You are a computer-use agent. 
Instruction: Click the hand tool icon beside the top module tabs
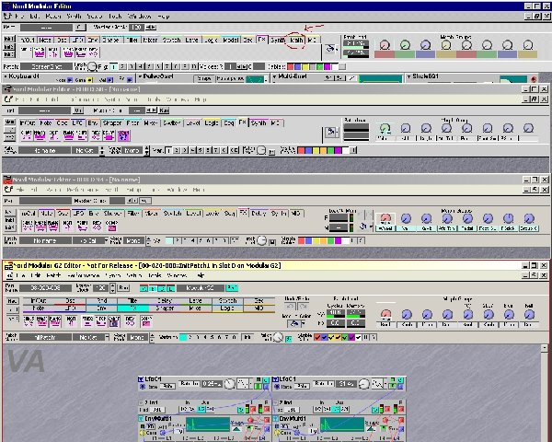pos(330,48)
